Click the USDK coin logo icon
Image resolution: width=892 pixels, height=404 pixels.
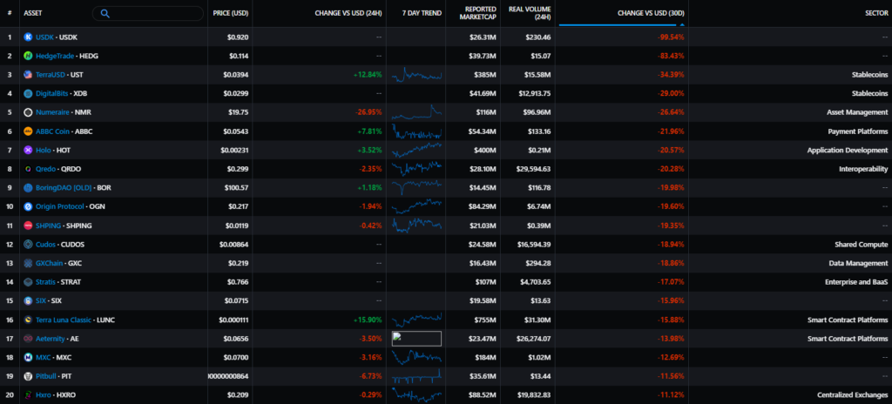[28, 37]
